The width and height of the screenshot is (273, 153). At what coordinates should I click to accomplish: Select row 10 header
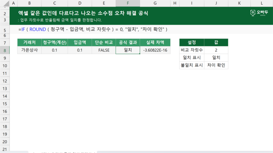tap(5, 66)
